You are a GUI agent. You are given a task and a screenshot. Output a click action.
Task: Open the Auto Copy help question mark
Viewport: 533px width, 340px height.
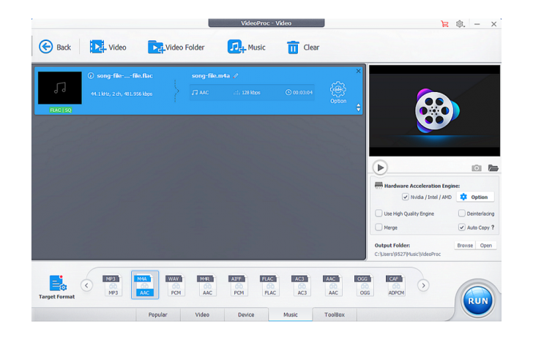[493, 227]
